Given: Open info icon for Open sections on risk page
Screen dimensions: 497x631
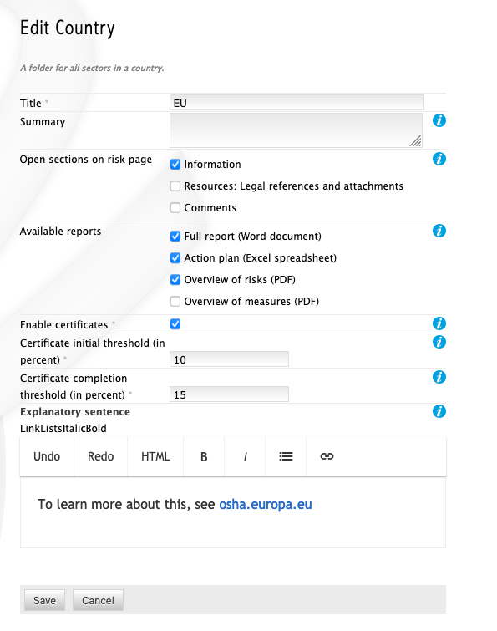Looking at the screenshot, I should pyautogui.click(x=439, y=159).
